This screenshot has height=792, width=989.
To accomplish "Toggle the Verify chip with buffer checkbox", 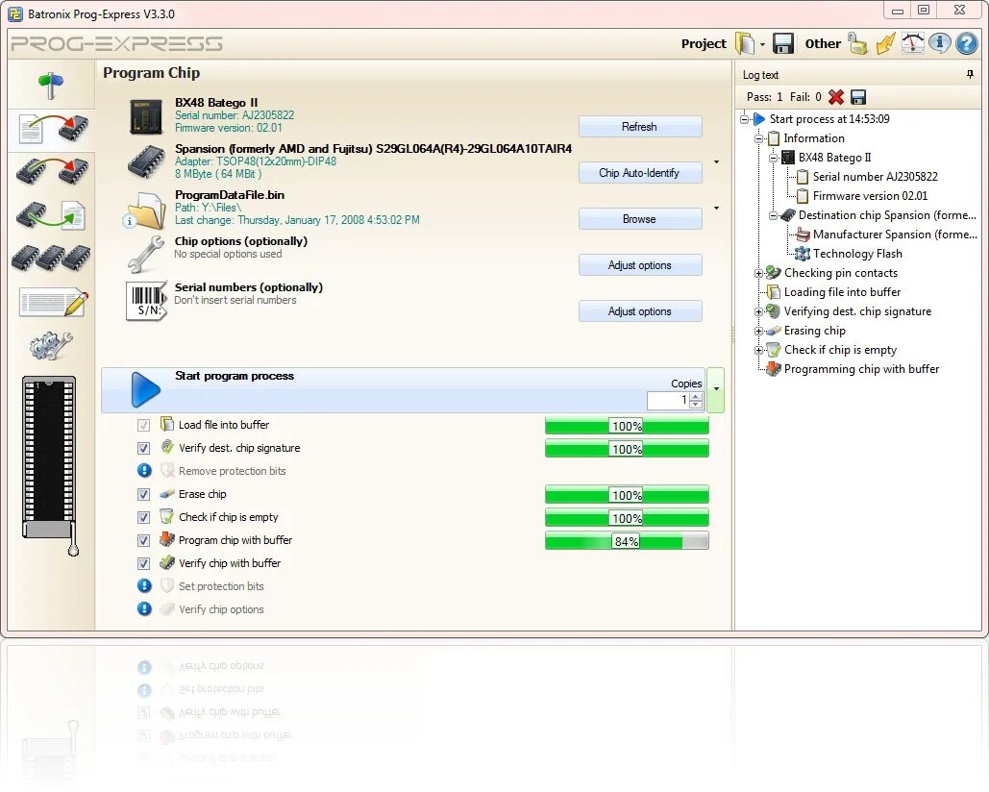I will tap(144, 564).
